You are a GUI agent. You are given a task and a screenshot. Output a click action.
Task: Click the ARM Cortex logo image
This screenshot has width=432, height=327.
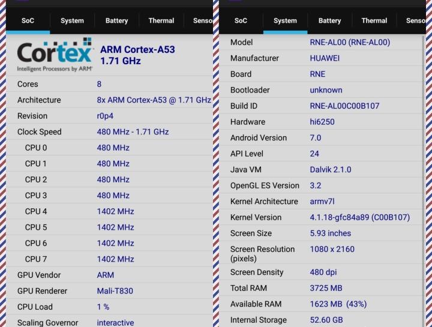pyautogui.click(x=55, y=55)
